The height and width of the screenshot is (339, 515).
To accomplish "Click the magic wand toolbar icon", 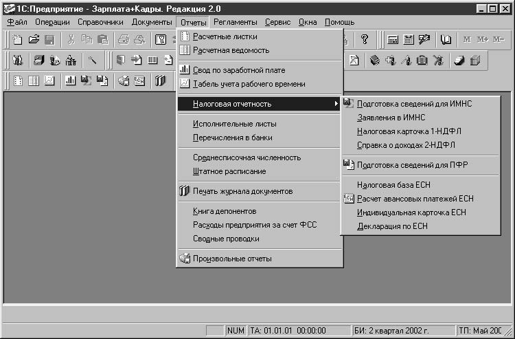I will click(x=91, y=61).
